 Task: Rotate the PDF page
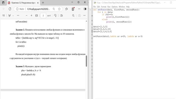tap(55, 15)
